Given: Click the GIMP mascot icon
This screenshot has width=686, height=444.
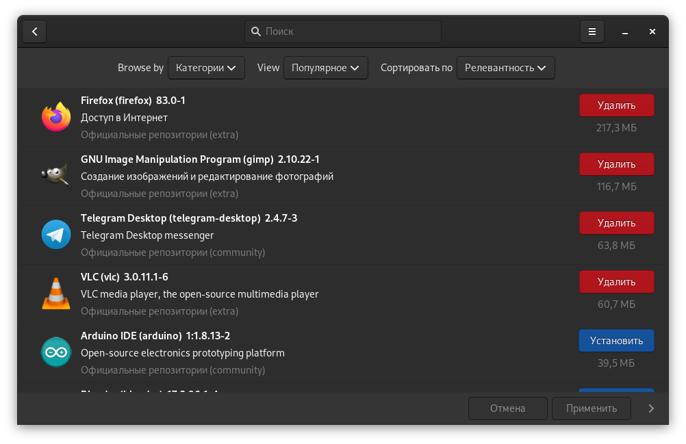Looking at the screenshot, I should point(56,176).
